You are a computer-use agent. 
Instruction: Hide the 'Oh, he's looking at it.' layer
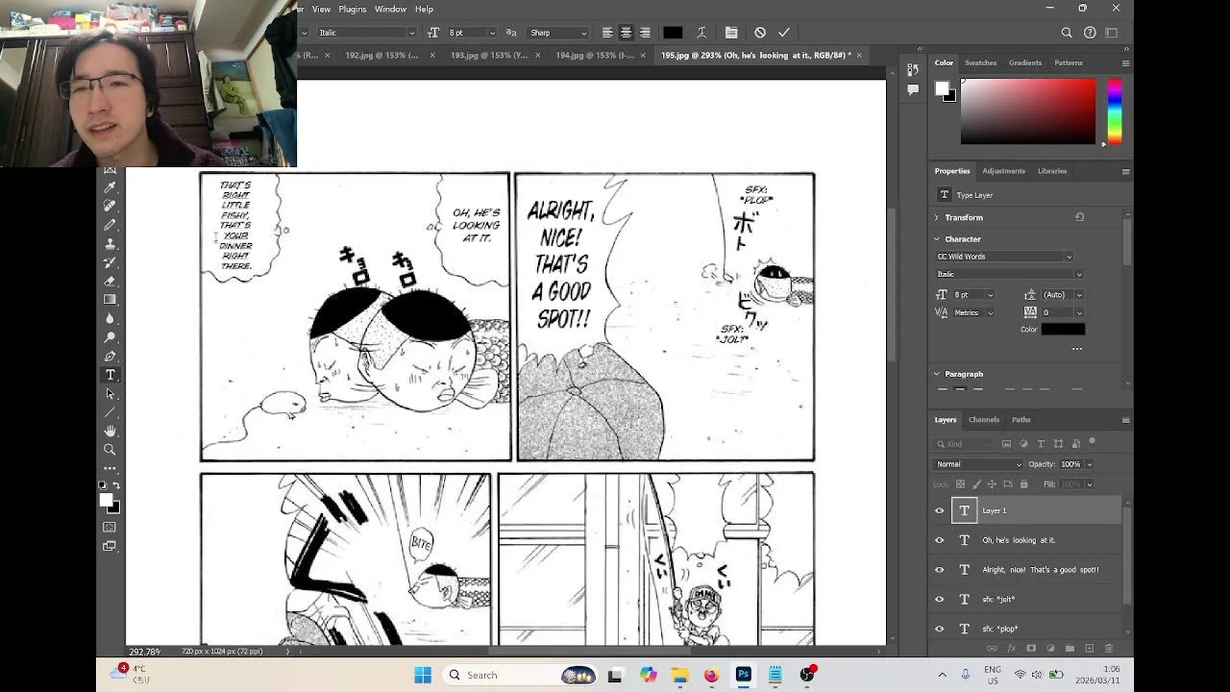(940, 540)
